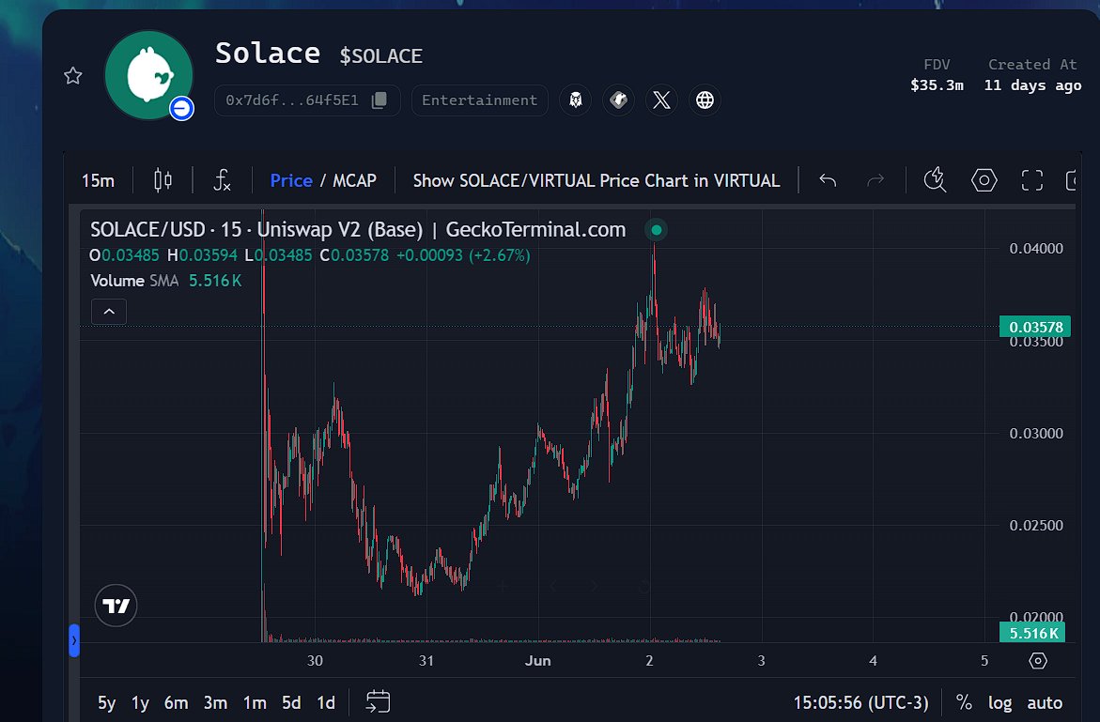The image size is (1100, 722).
Task: Show SOLACE/VIRTUAL Price Chart in VIRTUAL
Action: click(x=596, y=181)
